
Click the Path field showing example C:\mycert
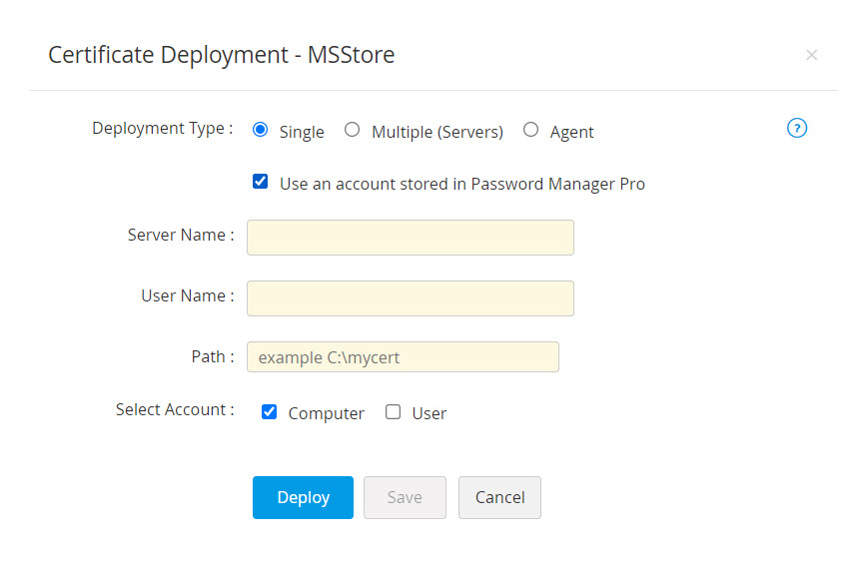[403, 357]
